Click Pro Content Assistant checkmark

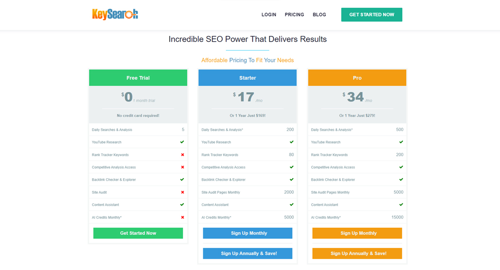[401, 205]
